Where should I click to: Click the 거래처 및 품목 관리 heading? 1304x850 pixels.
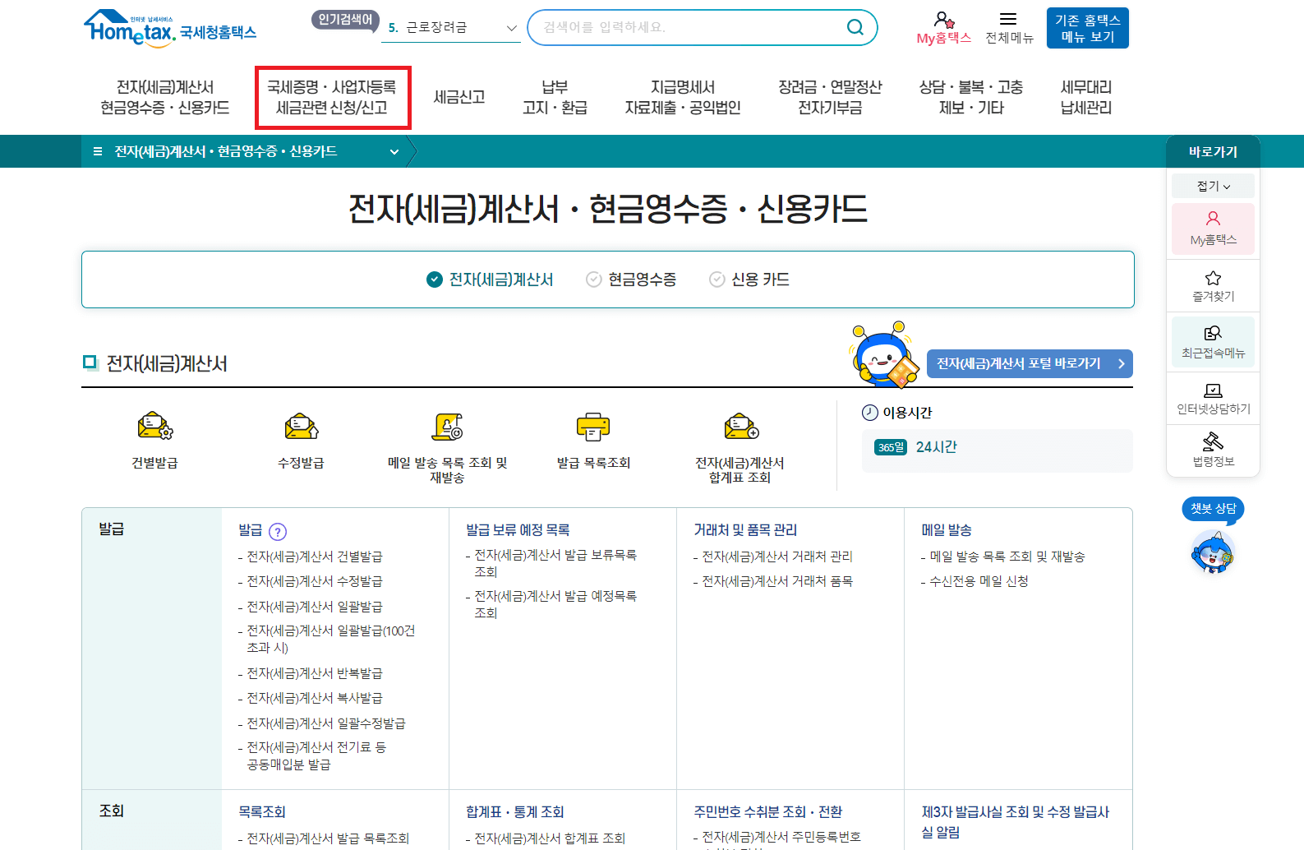tap(745, 530)
